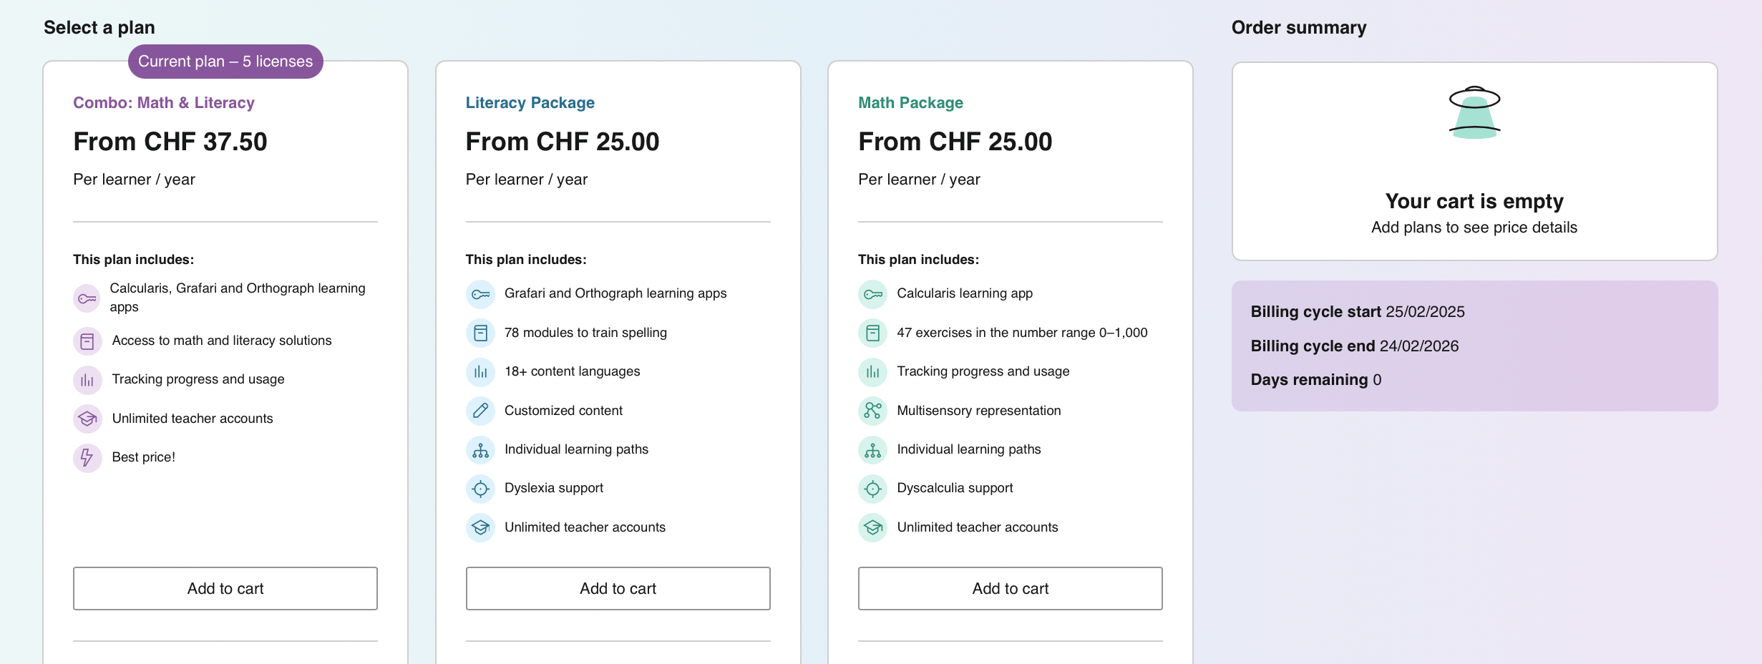Image resolution: width=1762 pixels, height=664 pixels.
Task: Click graduation cap icon in Math Package list
Action: 872,528
